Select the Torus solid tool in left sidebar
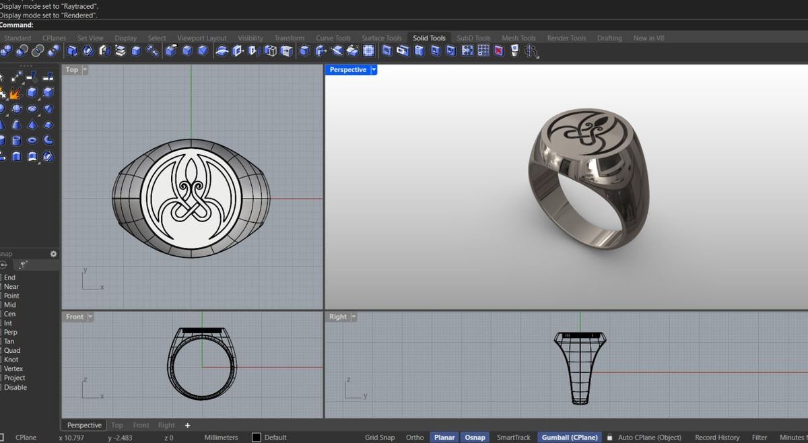808x443 pixels. coord(33,141)
